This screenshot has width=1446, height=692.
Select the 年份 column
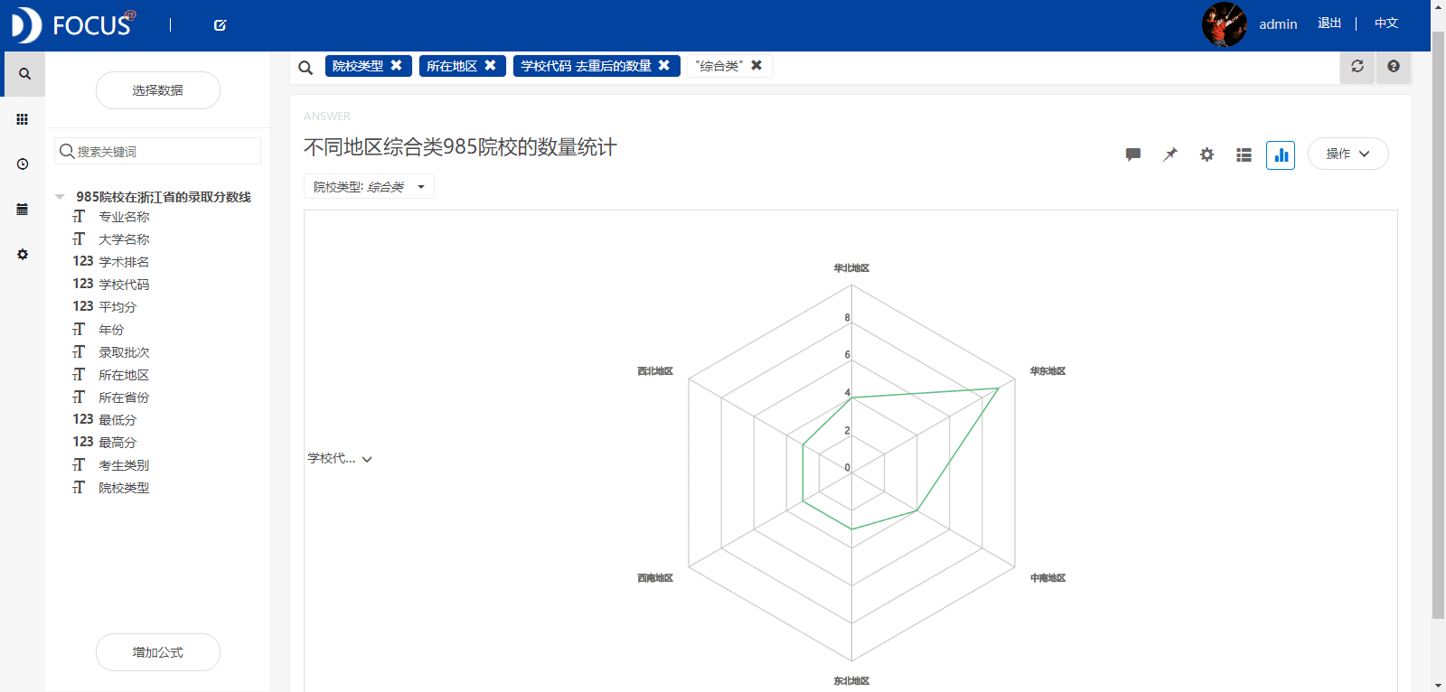coord(111,330)
